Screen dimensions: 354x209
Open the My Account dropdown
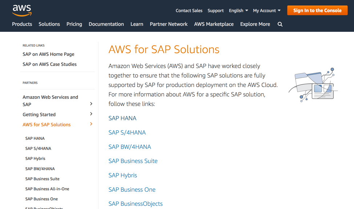click(267, 11)
